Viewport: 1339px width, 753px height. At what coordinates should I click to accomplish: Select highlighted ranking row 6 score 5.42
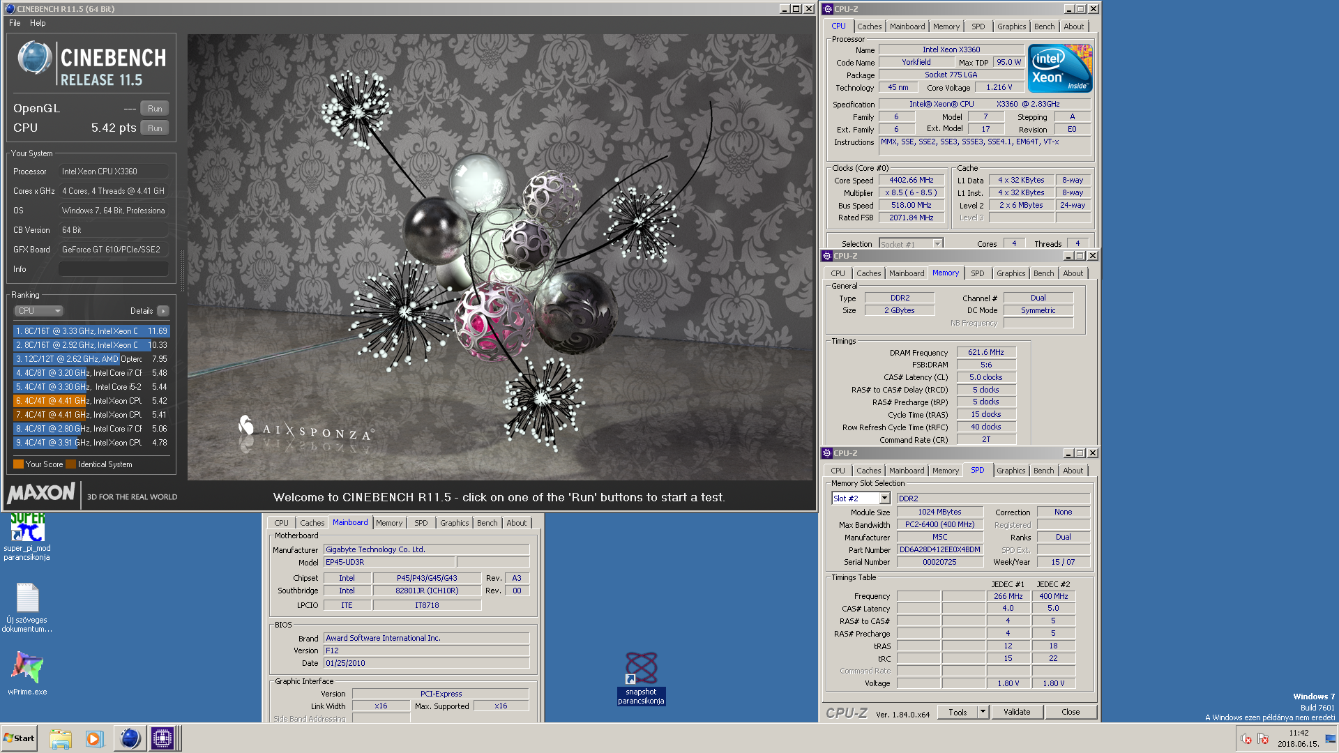pyautogui.click(x=91, y=401)
